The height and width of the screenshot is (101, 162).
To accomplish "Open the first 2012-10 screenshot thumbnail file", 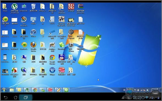I will [x=5, y=32].
